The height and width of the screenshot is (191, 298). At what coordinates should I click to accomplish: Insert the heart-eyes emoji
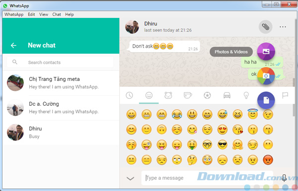coord(223,129)
